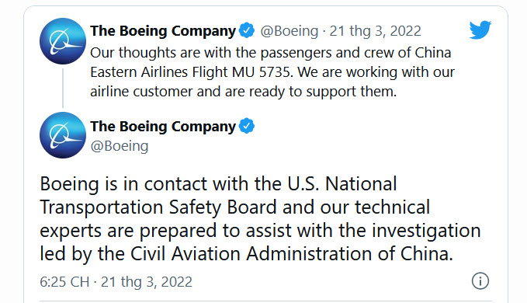527x303 pixels.
Task: Open the tweet info icon
Action: tap(480, 280)
